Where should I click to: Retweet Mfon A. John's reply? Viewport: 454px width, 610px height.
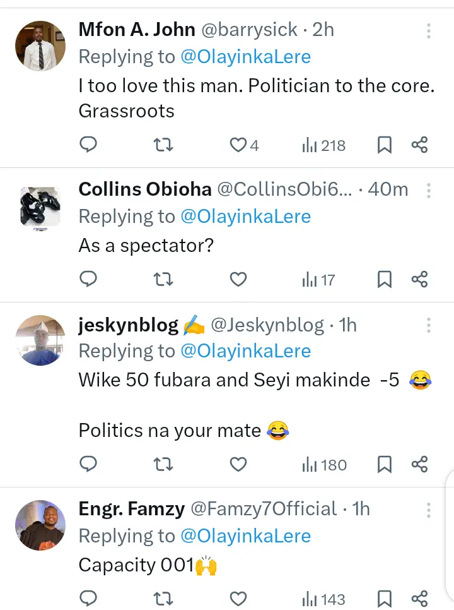coord(164,145)
